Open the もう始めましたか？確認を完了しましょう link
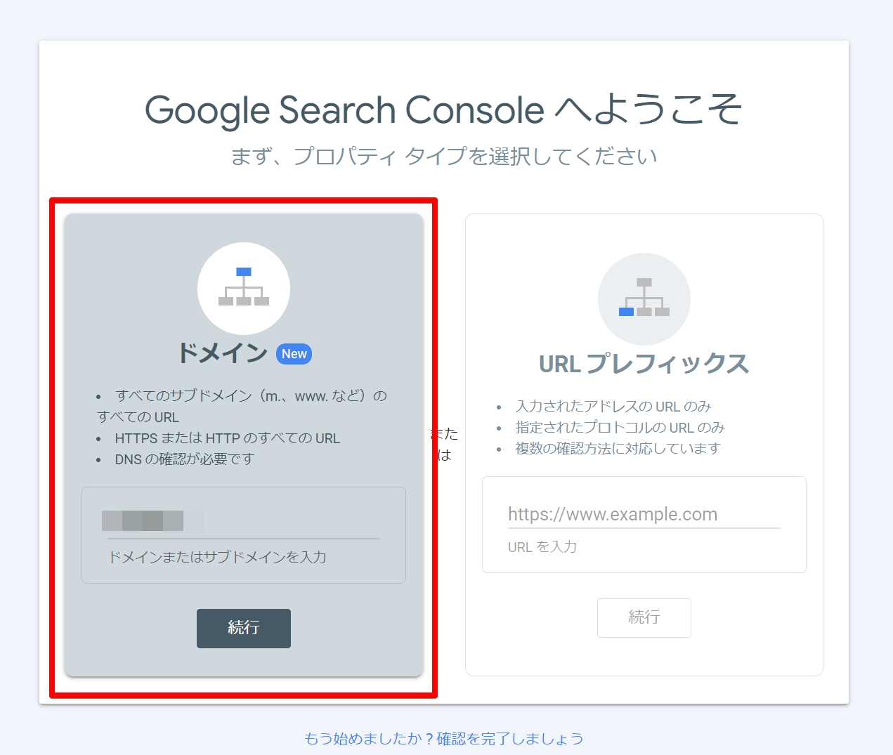893x755 pixels. (x=444, y=738)
